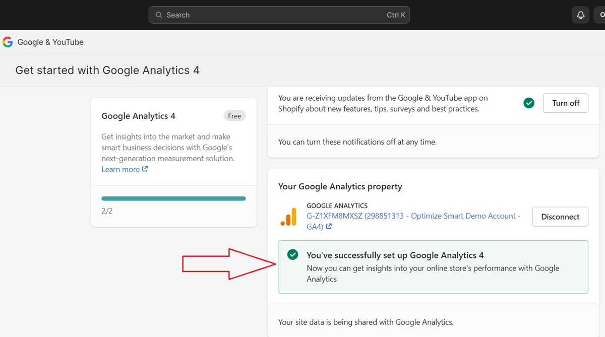Click the Google Analytics 4 card title

pos(138,116)
